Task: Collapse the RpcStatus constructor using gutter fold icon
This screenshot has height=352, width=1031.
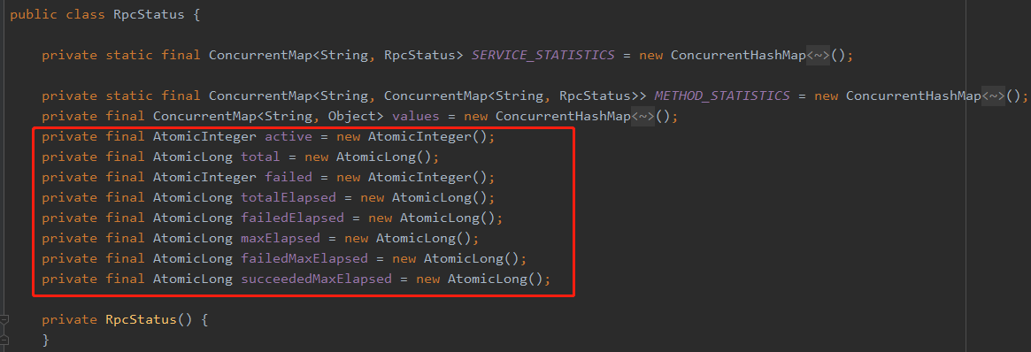Action: coord(4,320)
